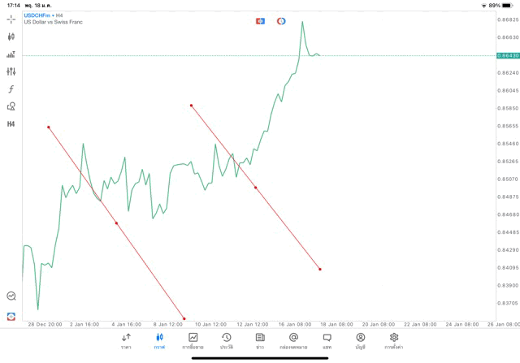The height and width of the screenshot is (363, 520).
Task: Open the H4 timeframe selector
Action: [x=11, y=124]
